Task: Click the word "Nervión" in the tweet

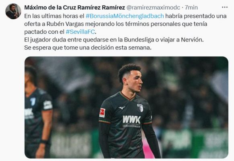Action: click(192, 40)
